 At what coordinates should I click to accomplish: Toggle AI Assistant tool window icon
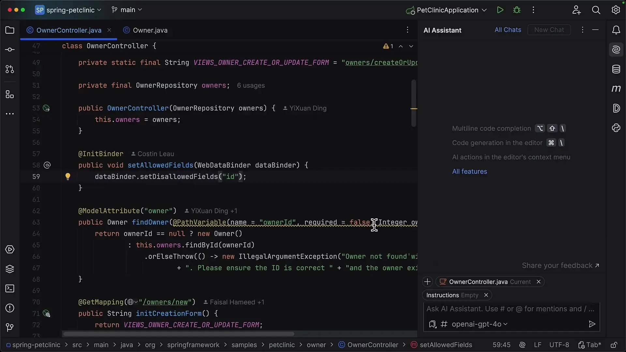(x=616, y=50)
